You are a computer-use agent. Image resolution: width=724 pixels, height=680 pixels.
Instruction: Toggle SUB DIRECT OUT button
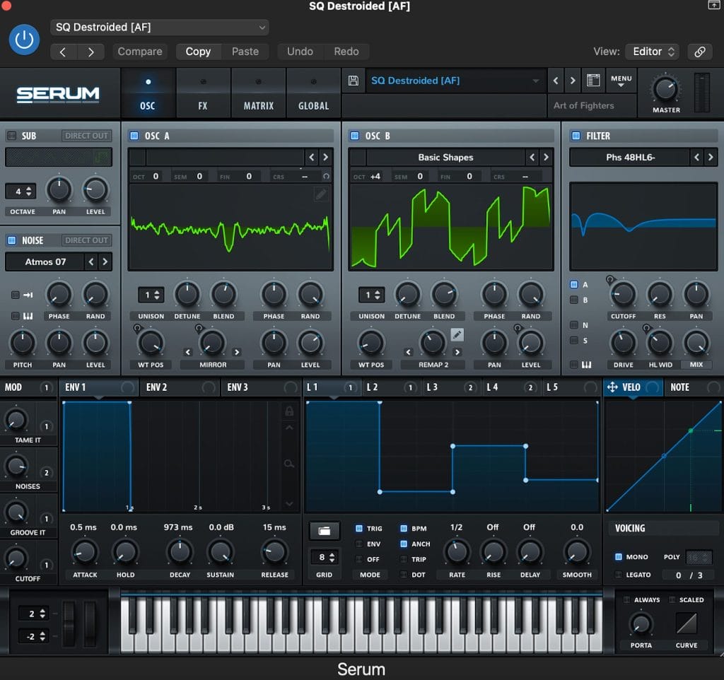click(86, 136)
